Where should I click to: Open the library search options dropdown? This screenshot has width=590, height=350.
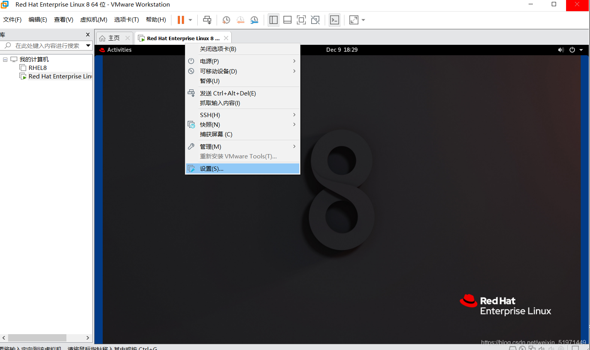point(88,46)
